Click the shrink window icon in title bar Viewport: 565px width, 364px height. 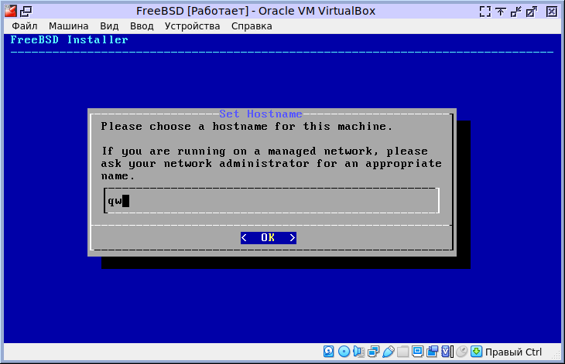pyautogui.click(x=515, y=12)
